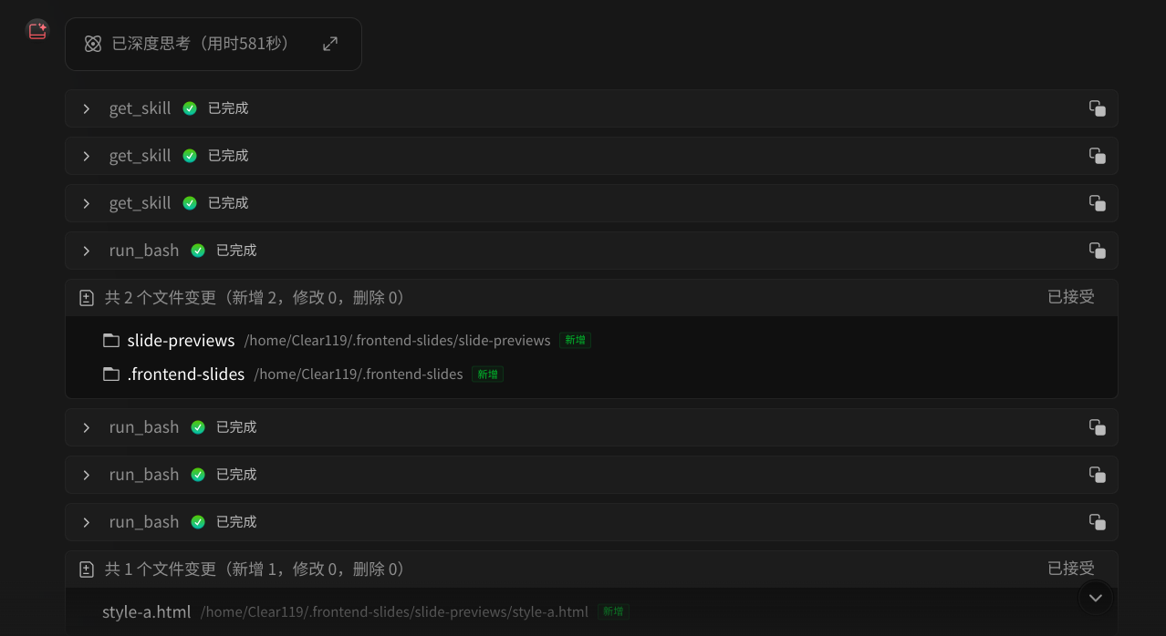Click the path /home/Clear119/.frontend-slides/slide-previews/style-a.html
Screen dimensions: 1166x636
click(394, 611)
